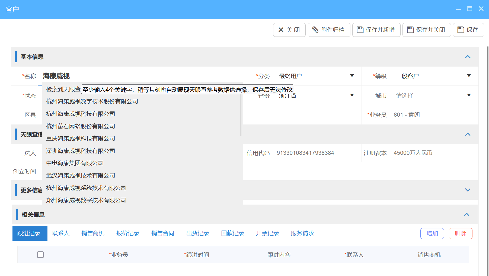Open the 回款记录 tab
Screen dimensions: 489x276
click(232, 233)
